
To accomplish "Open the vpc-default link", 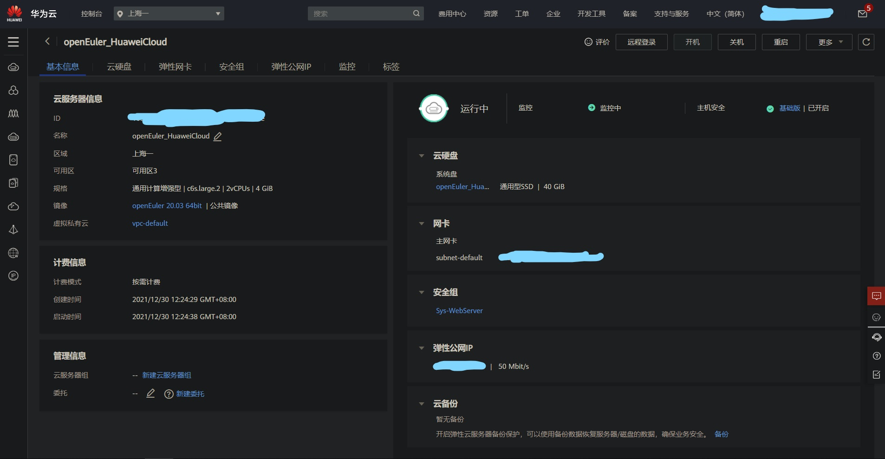I will pos(150,223).
